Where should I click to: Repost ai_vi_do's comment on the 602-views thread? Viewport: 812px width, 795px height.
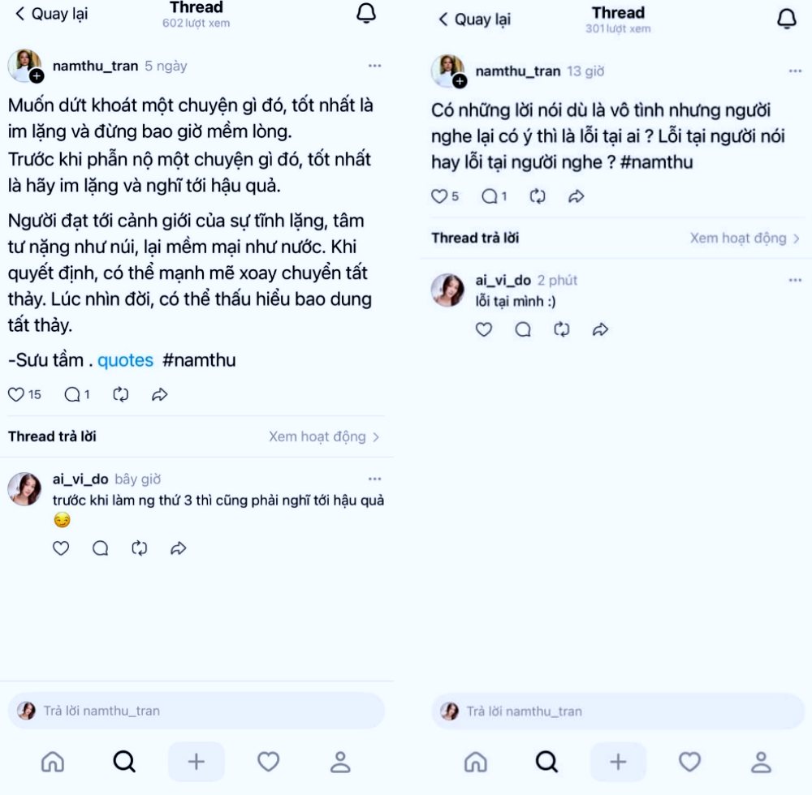pyautogui.click(x=140, y=548)
